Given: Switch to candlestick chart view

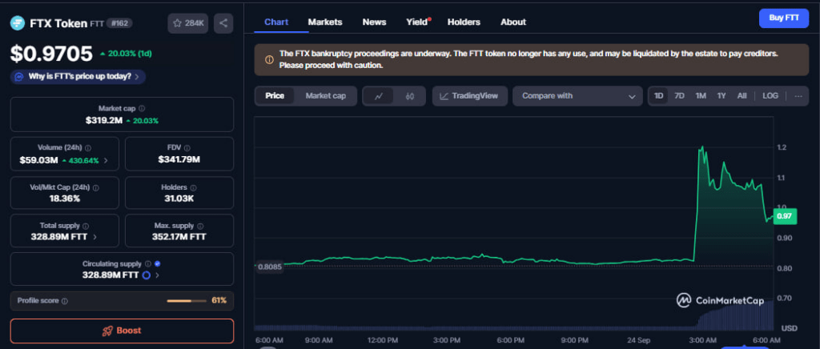Looking at the screenshot, I should pos(410,96).
